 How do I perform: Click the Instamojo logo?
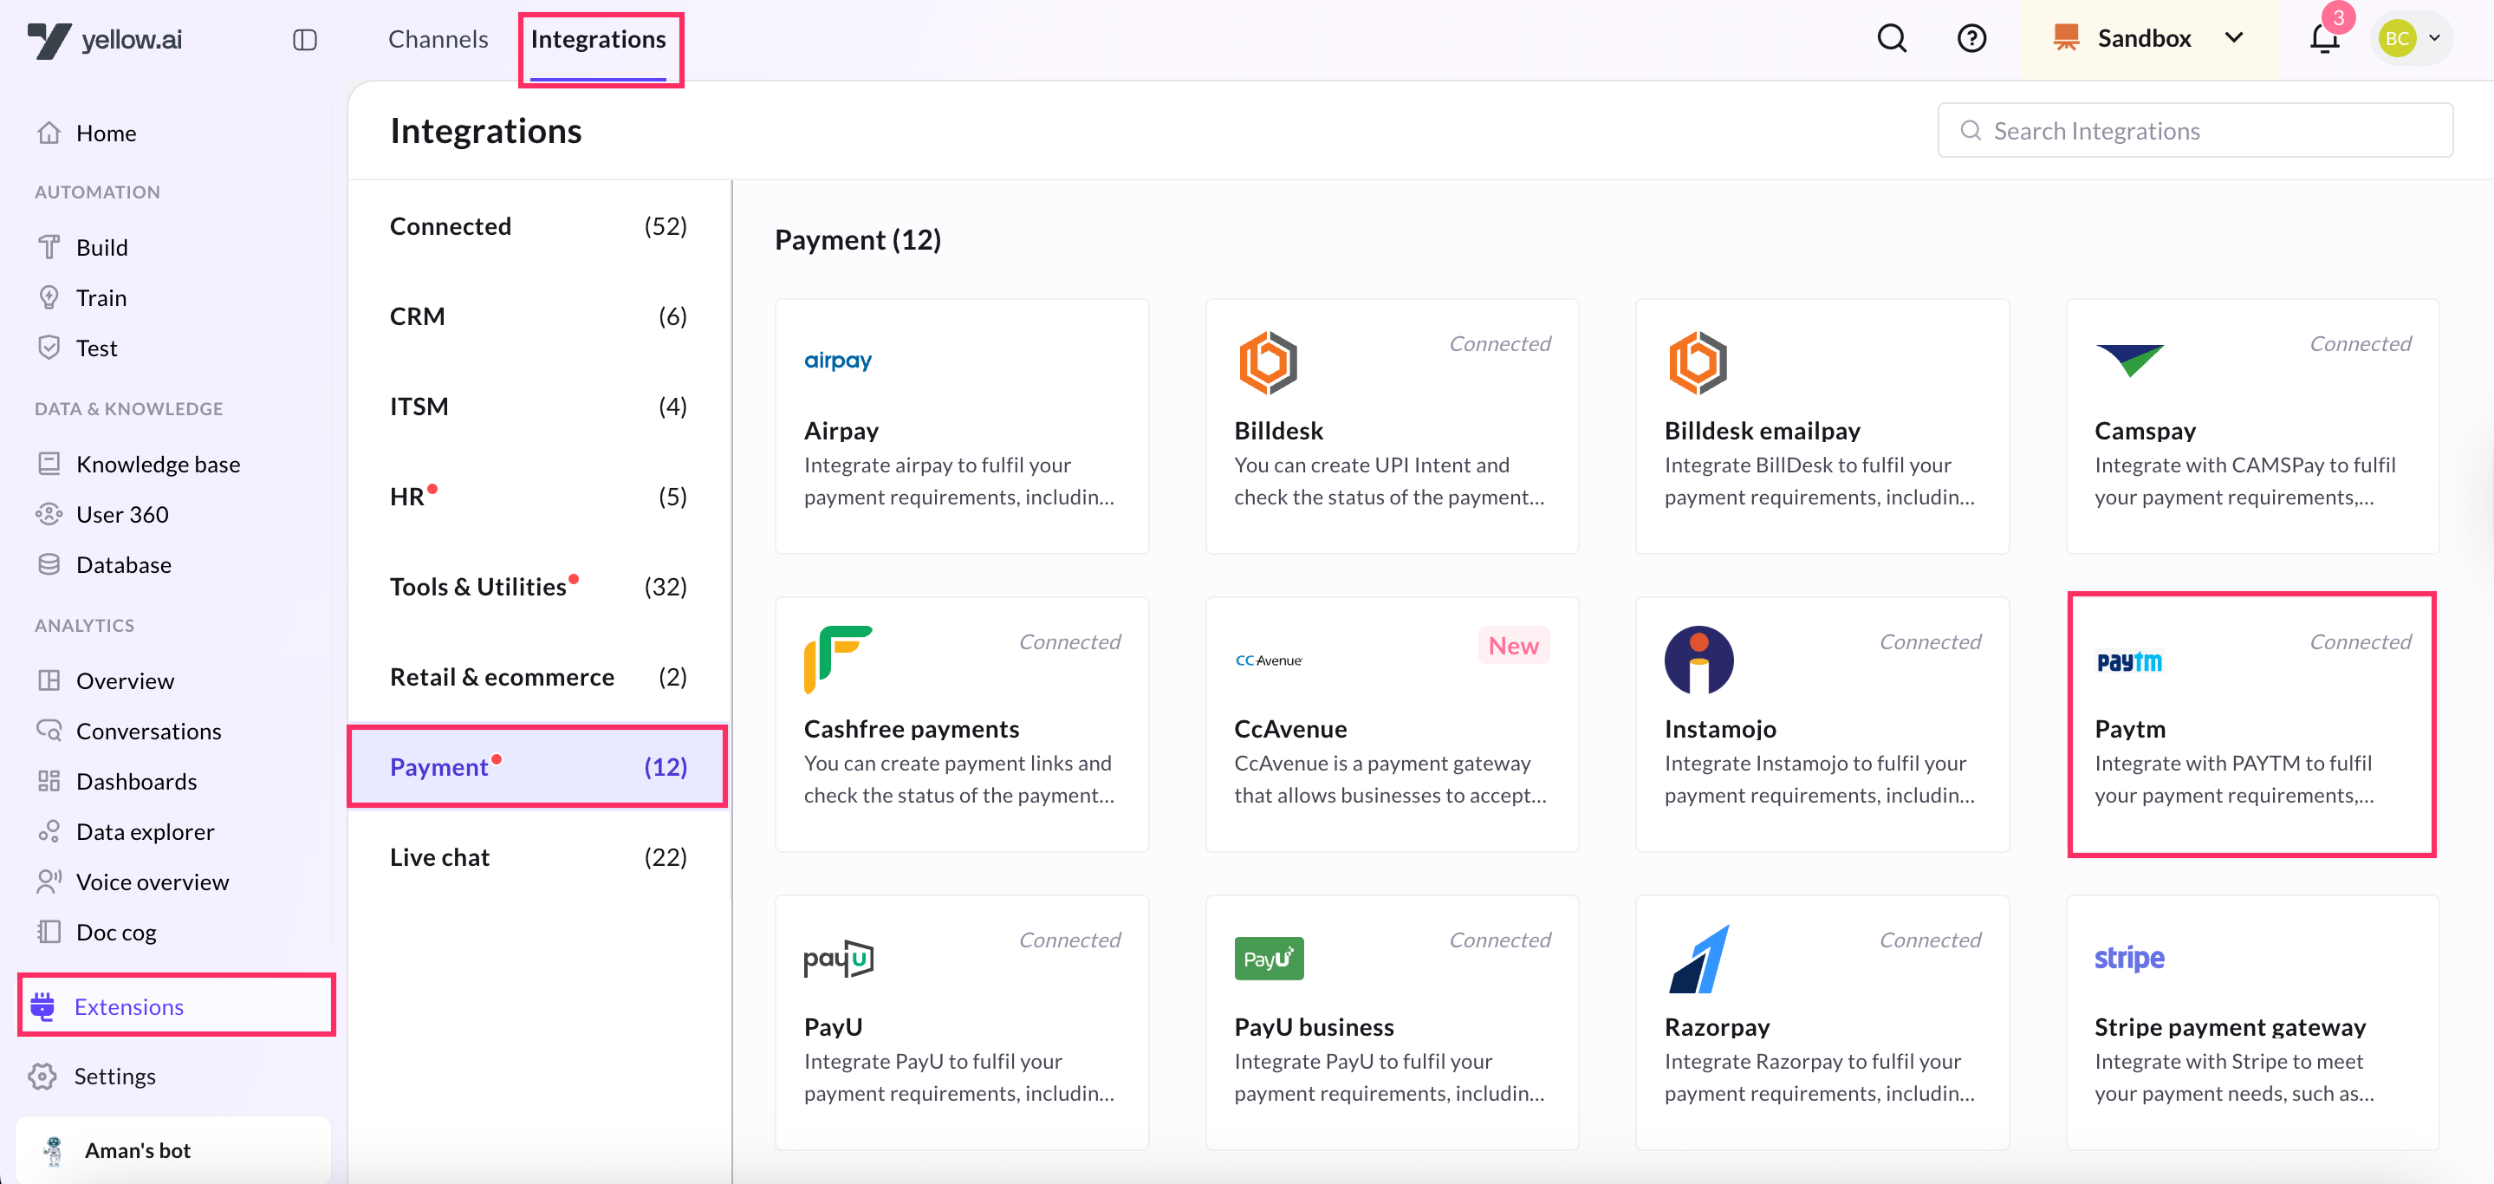coord(1698,660)
